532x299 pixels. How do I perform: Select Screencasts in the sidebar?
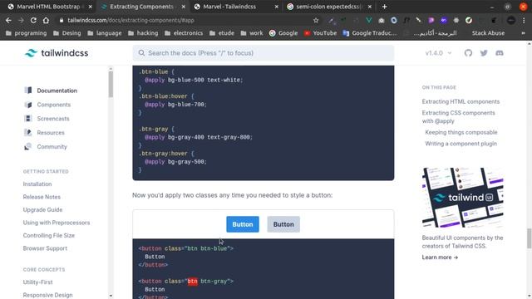click(53, 118)
